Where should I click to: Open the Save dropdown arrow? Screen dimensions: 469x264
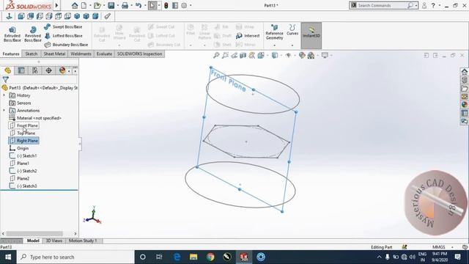[117, 5]
